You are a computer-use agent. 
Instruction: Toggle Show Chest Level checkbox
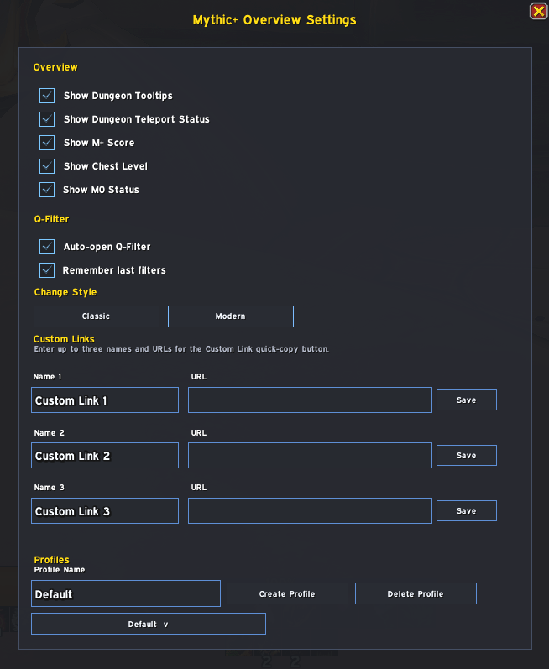tap(47, 166)
